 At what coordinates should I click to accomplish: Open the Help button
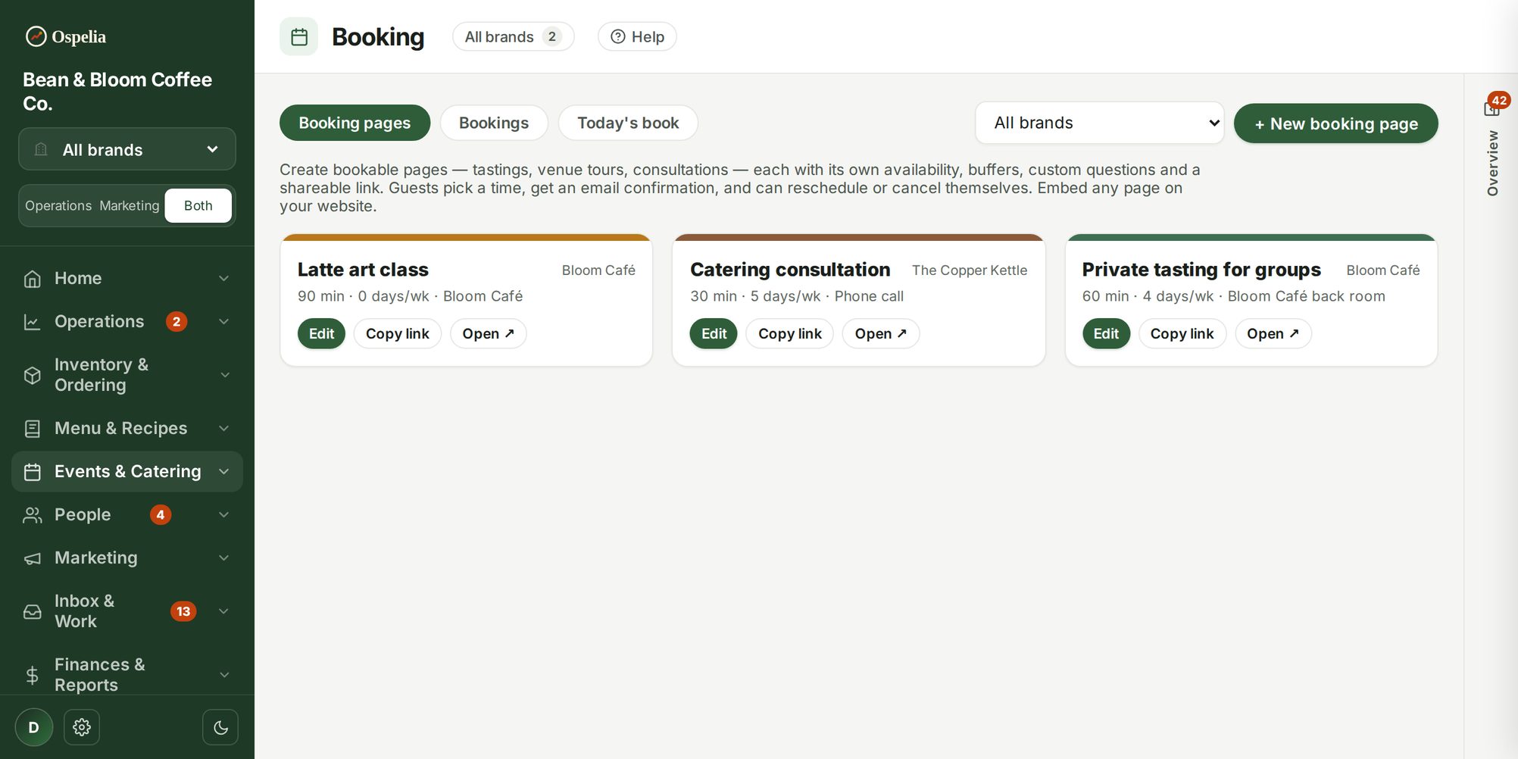tap(637, 36)
